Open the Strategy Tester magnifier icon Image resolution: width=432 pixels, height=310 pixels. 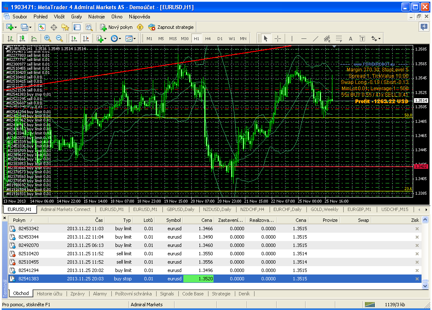[x=89, y=27]
